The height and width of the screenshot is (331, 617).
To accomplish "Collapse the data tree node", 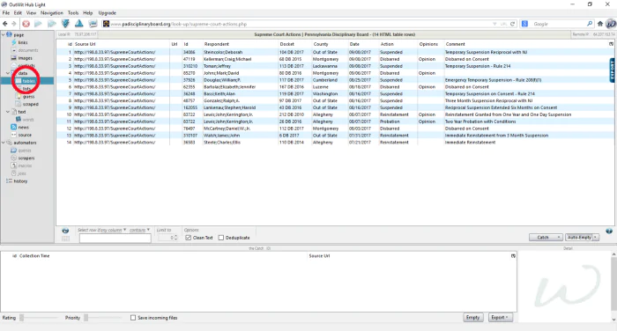I will pyautogui.click(x=8, y=73).
